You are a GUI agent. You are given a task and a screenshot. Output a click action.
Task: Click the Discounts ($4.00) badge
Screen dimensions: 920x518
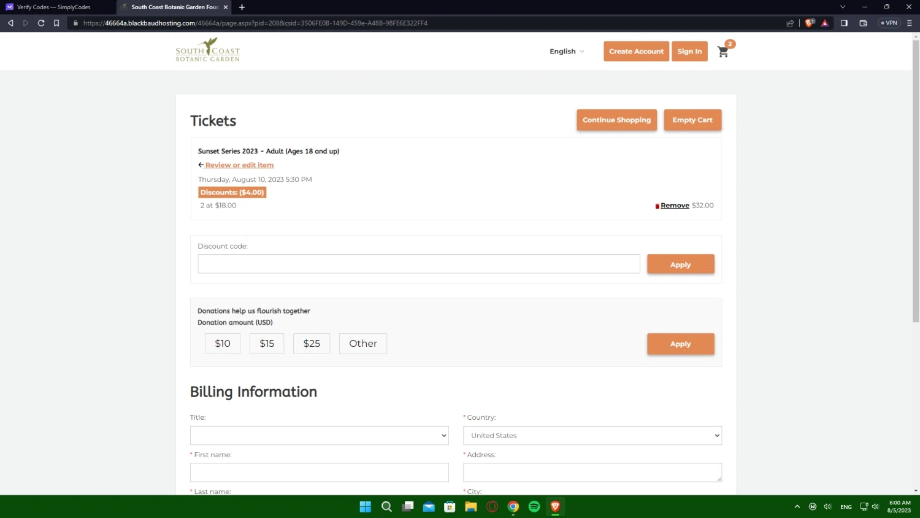[232, 192]
